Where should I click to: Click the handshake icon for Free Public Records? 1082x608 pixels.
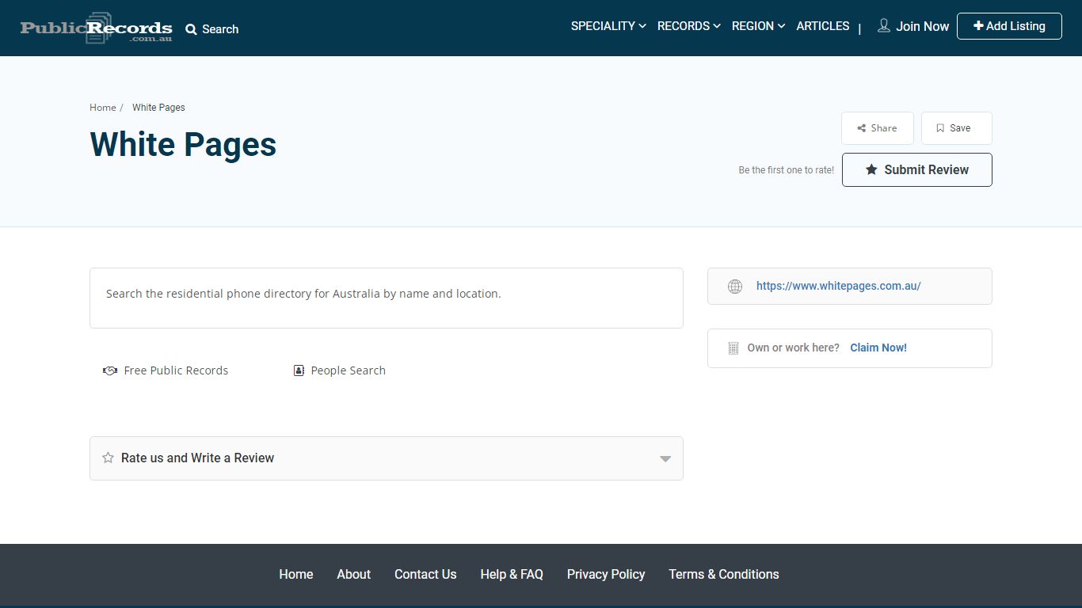point(110,370)
